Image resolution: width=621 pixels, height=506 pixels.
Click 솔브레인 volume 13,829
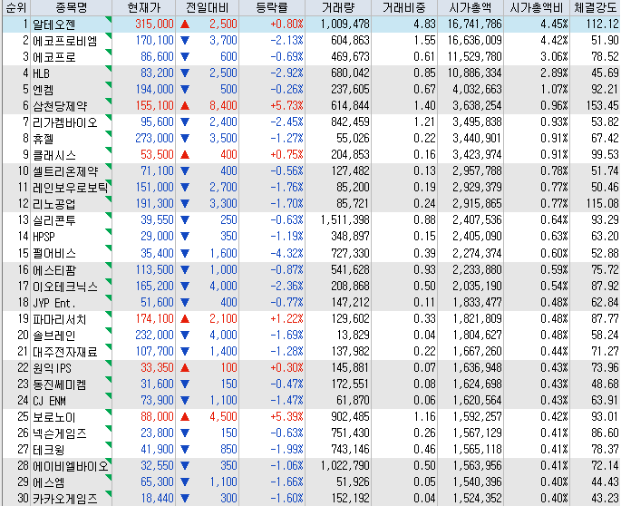353,335
